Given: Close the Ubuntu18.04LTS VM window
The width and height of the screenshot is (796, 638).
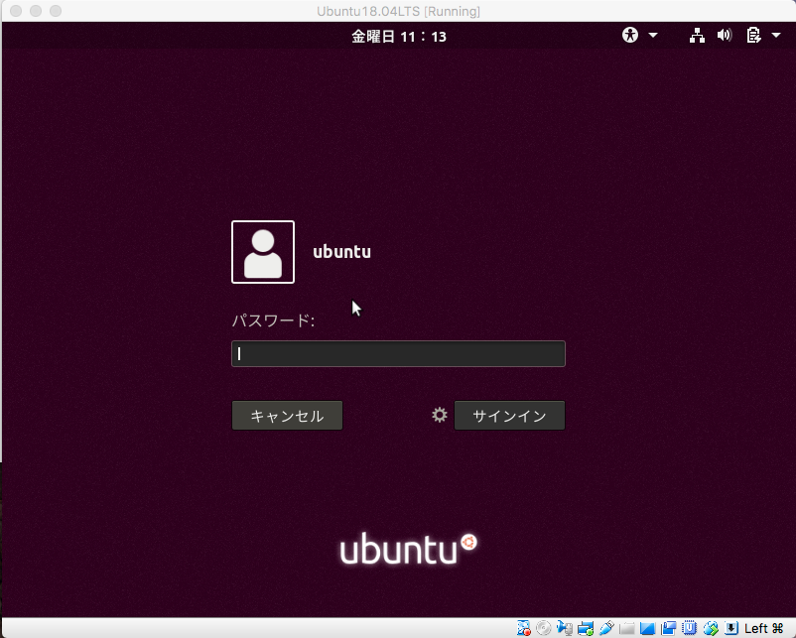Looking at the screenshot, I should (x=16, y=11).
